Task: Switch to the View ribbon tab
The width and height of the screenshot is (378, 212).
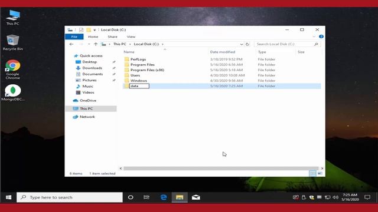Action: click(x=131, y=37)
